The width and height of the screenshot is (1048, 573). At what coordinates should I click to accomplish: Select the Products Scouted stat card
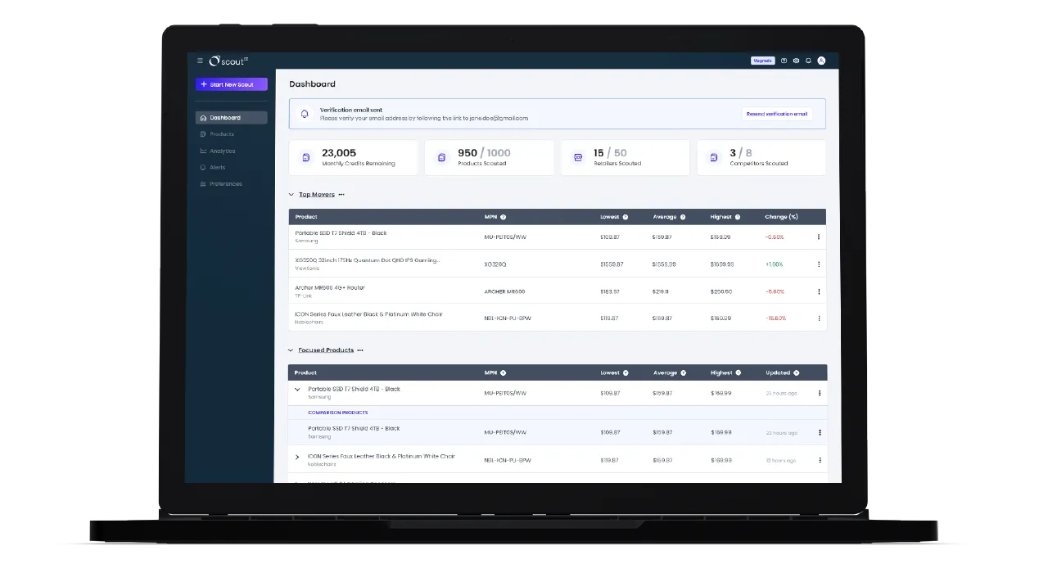click(489, 157)
